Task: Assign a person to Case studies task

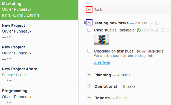Action: coord(152,30)
